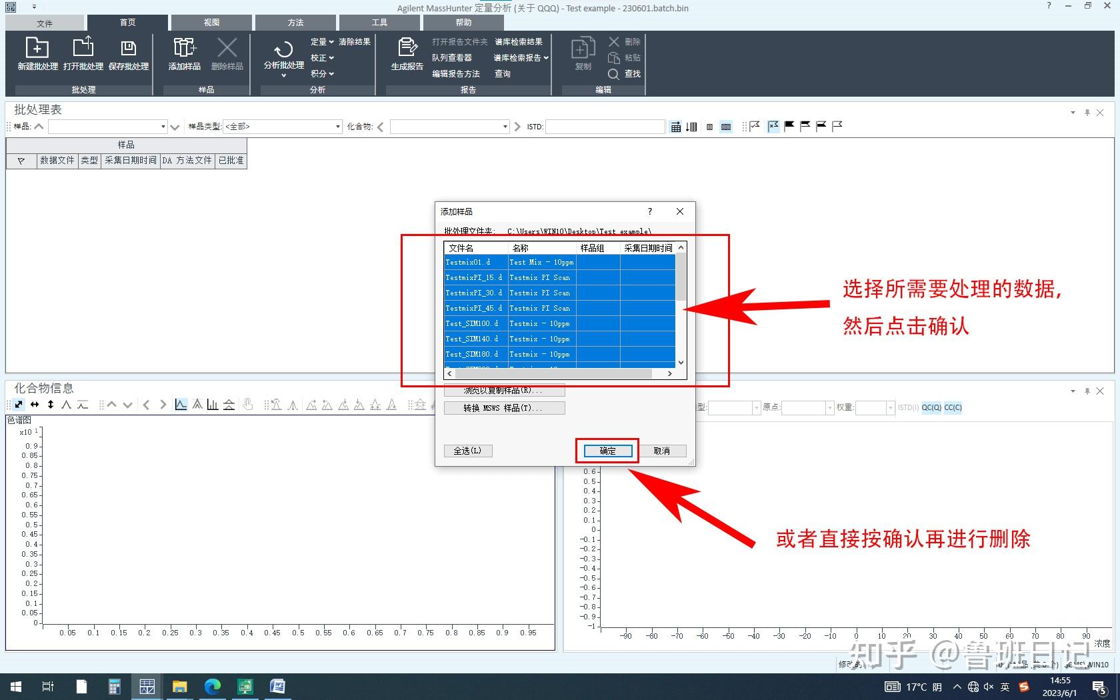Viewport: 1120px width, 700px height.
Task: Open the 帮助 (Help) menu tab
Action: pos(464,22)
